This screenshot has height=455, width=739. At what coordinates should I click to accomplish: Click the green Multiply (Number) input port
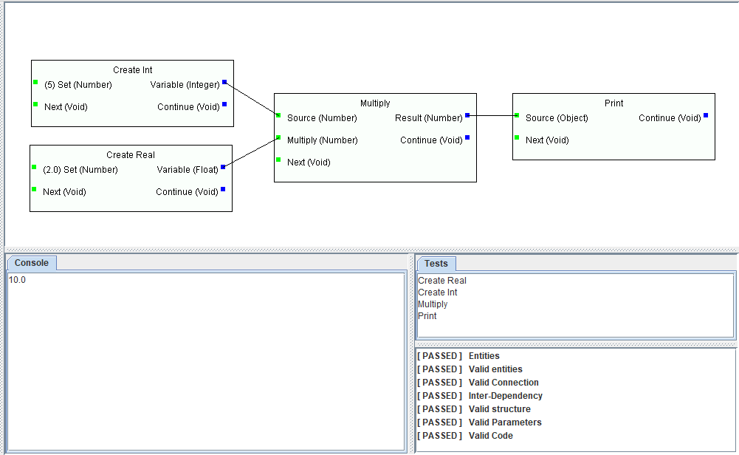278,137
